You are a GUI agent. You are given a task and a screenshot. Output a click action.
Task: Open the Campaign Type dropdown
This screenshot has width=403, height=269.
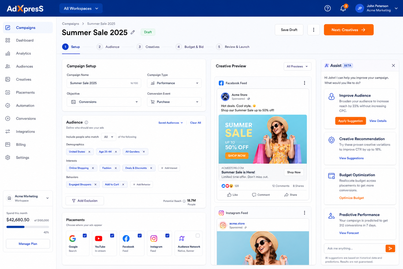[x=174, y=83]
